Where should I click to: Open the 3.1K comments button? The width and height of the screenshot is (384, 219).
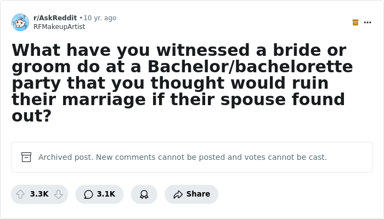(x=99, y=194)
